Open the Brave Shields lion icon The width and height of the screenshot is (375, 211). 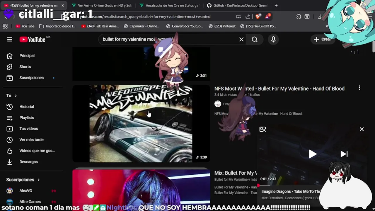click(258, 17)
